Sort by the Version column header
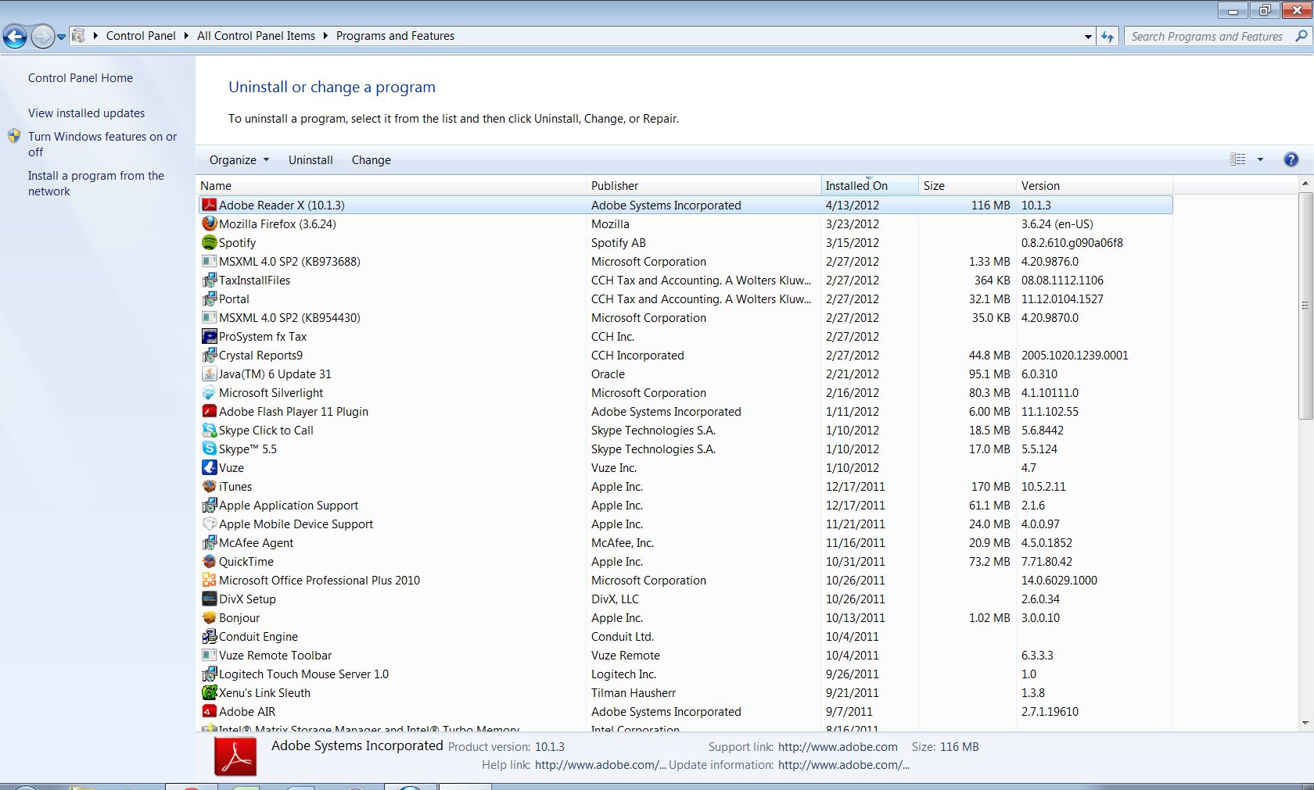Image resolution: width=1314 pixels, height=790 pixels. (x=1094, y=185)
